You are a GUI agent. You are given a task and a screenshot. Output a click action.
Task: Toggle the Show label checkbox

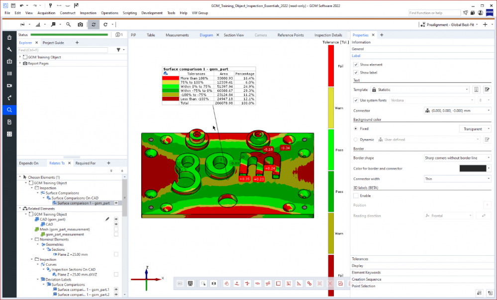tap(356, 73)
